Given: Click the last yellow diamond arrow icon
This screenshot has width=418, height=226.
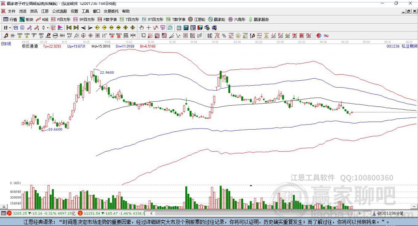Looking at the screenshot, I should [x=133, y=28].
